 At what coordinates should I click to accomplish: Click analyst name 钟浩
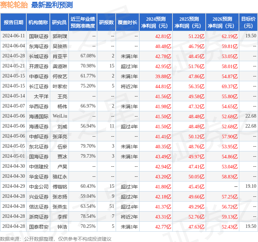pos(62,227)
